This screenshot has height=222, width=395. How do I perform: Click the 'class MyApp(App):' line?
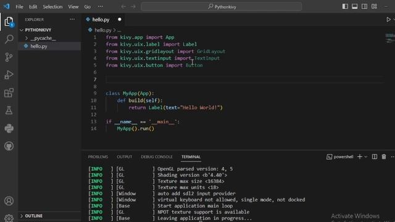[x=130, y=93]
